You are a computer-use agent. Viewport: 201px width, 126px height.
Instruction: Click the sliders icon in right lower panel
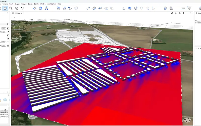(196, 48)
